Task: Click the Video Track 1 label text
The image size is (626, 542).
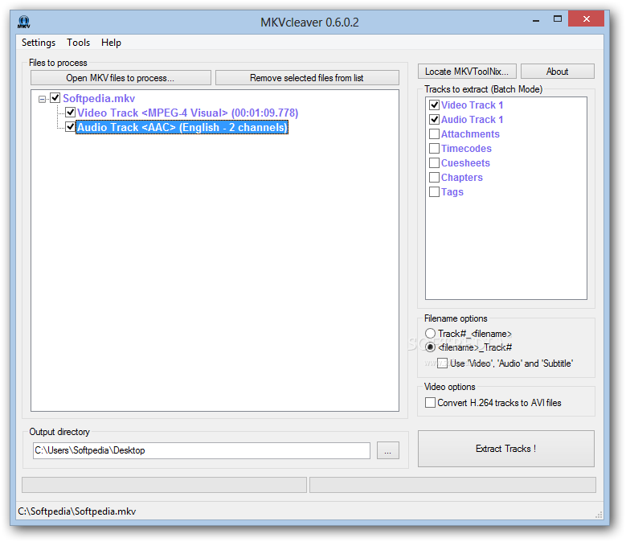Action: pyautogui.click(x=472, y=105)
